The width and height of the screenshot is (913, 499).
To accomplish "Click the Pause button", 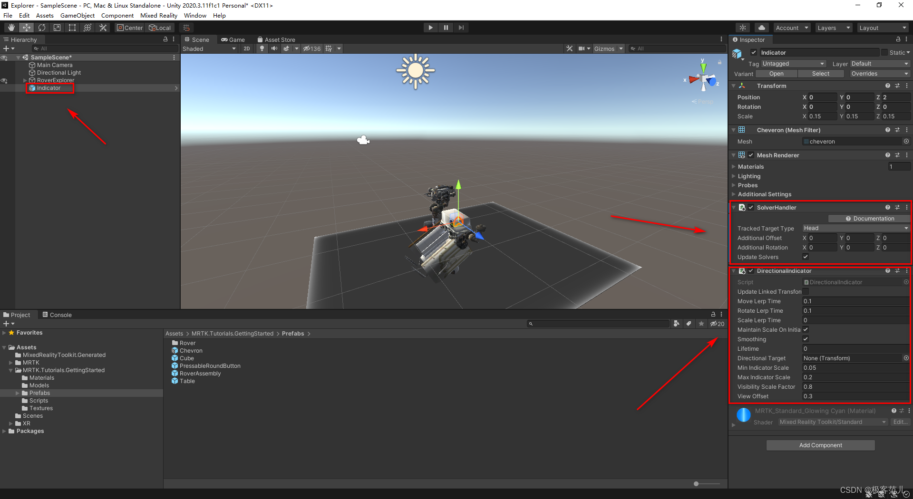I will point(446,28).
